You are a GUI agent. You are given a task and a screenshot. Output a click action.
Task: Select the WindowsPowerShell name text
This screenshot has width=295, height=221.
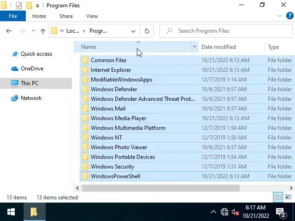tap(116, 176)
